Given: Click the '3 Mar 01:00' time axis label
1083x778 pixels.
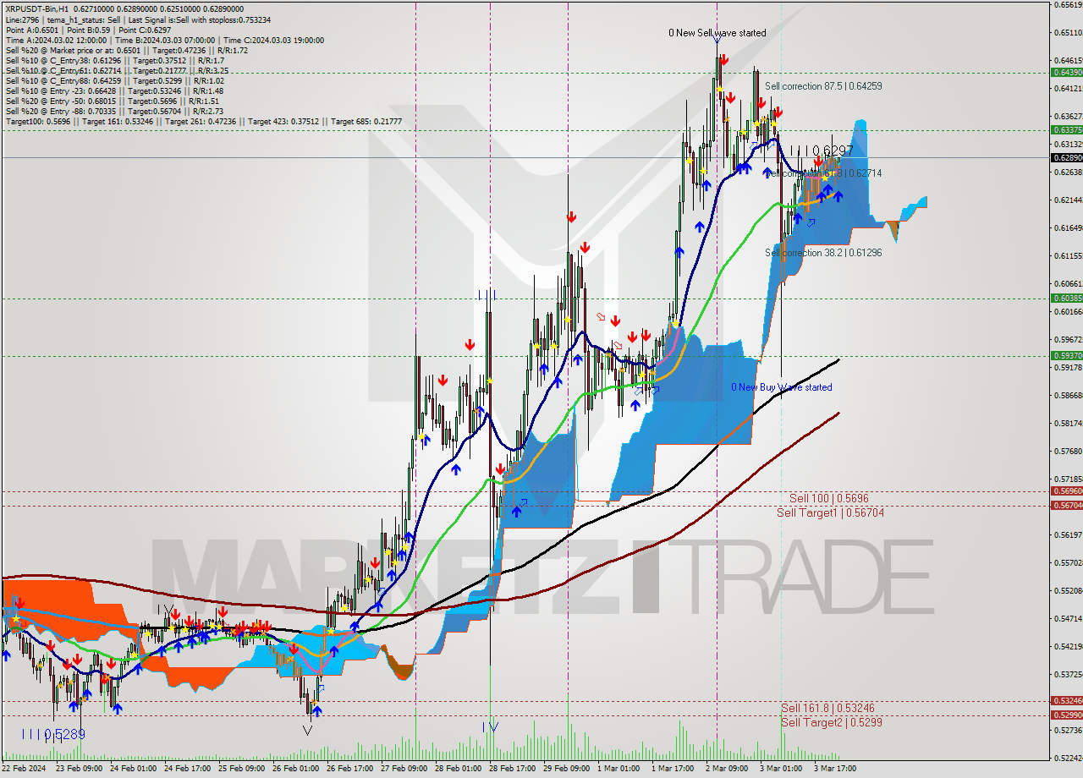Looking at the screenshot, I should click(782, 770).
